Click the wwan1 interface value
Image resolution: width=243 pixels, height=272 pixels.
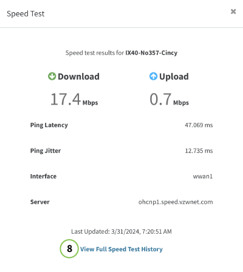click(203, 176)
